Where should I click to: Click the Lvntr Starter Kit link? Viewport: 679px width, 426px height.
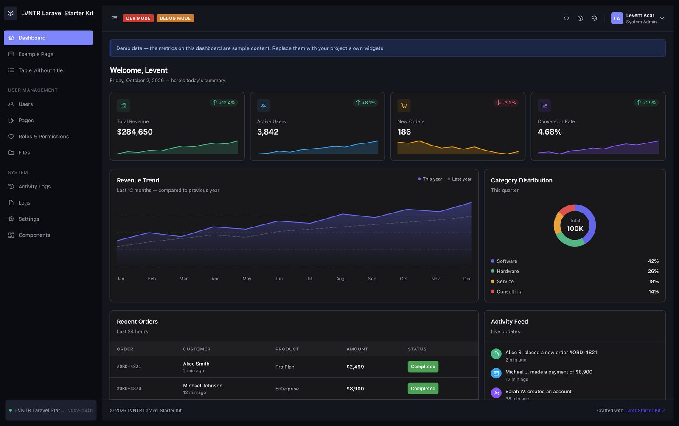(x=645, y=410)
